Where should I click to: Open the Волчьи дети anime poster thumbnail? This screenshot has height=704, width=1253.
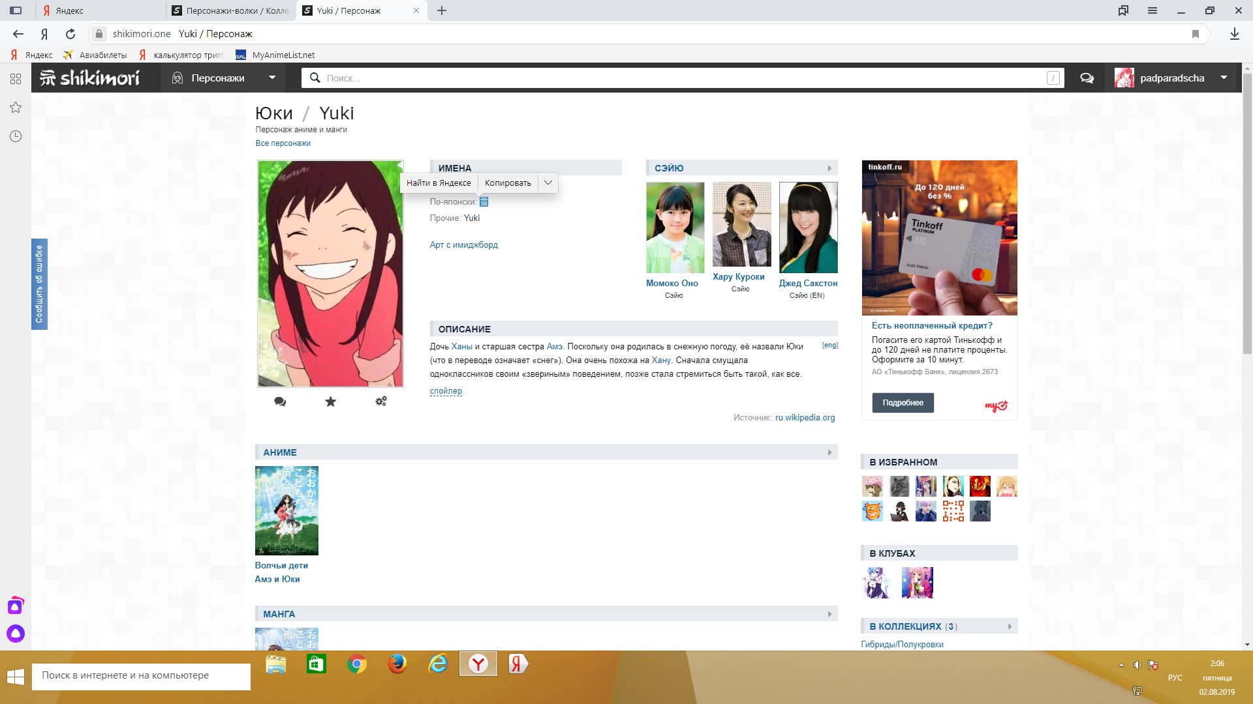(286, 510)
